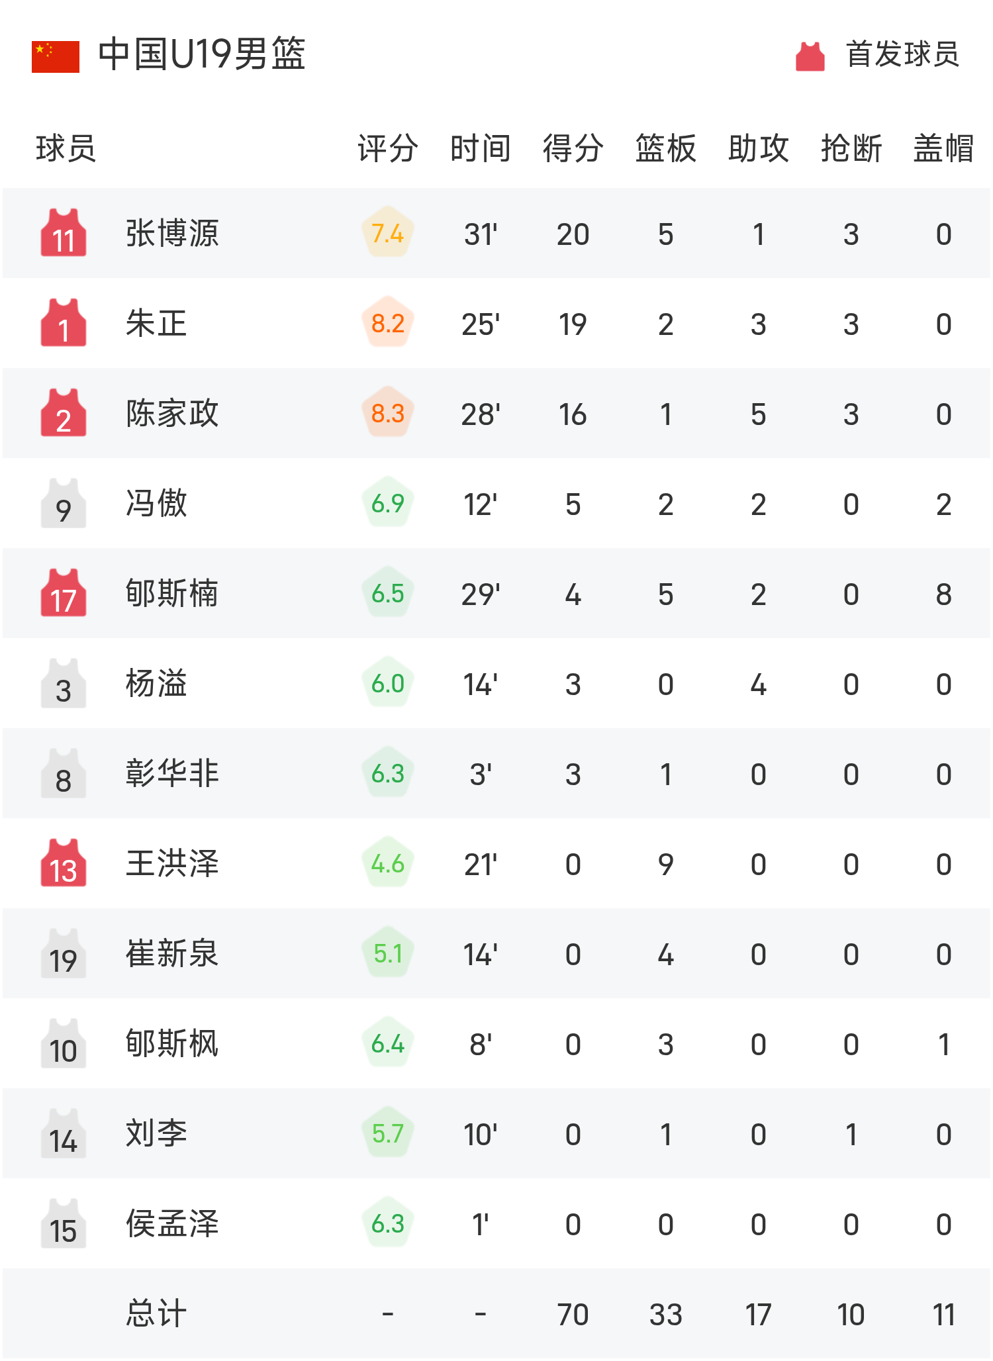The height and width of the screenshot is (1361, 993).
Task: Tap the red jersey number 1 icon
Action: [64, 323]
